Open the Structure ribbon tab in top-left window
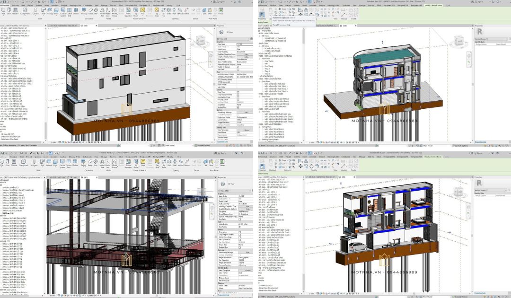This screenshot has height=298, width=511. 15,6
